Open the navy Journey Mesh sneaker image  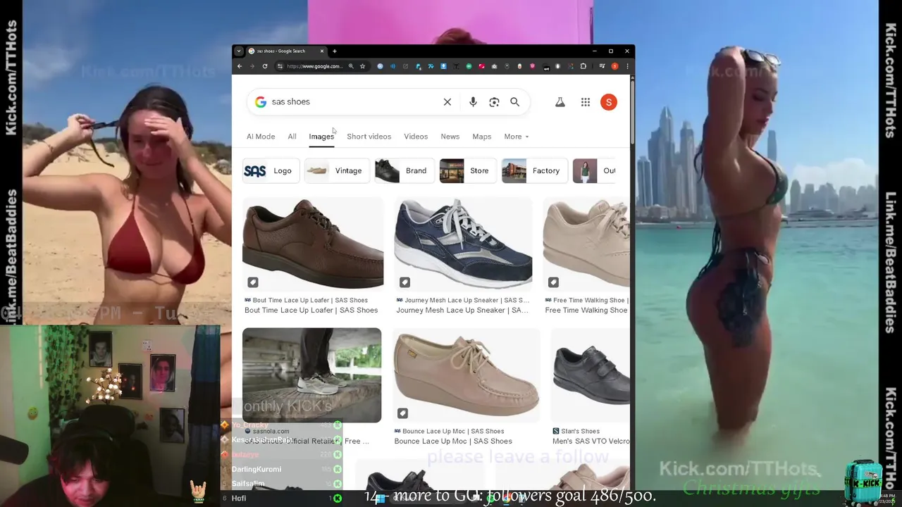[x=463, y=244]
